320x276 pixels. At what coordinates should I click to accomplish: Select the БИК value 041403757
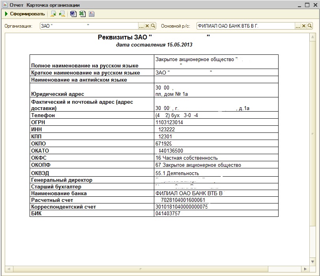(x=168, y=214)
